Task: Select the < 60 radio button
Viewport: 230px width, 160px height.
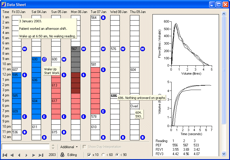Action: (x=103, y=155)
